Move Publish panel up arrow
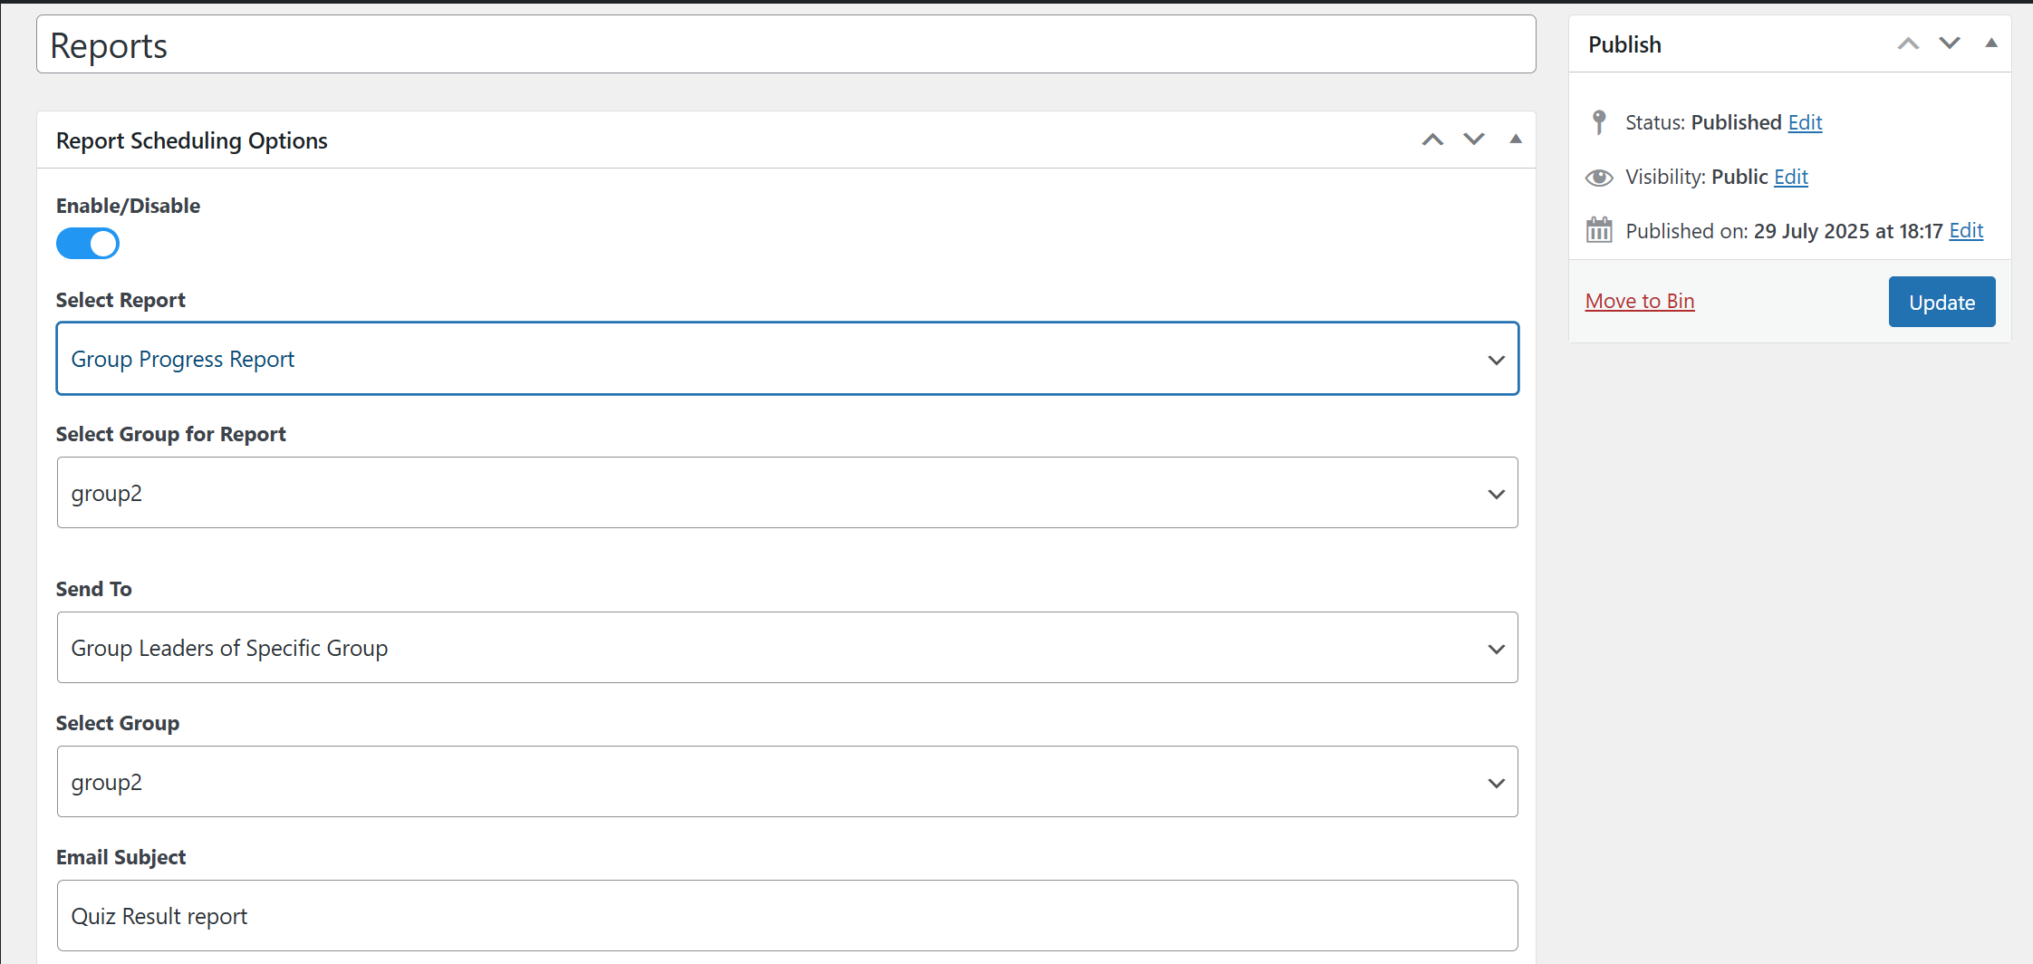Screen dimensions: 2033x964 click(1908, 43)
